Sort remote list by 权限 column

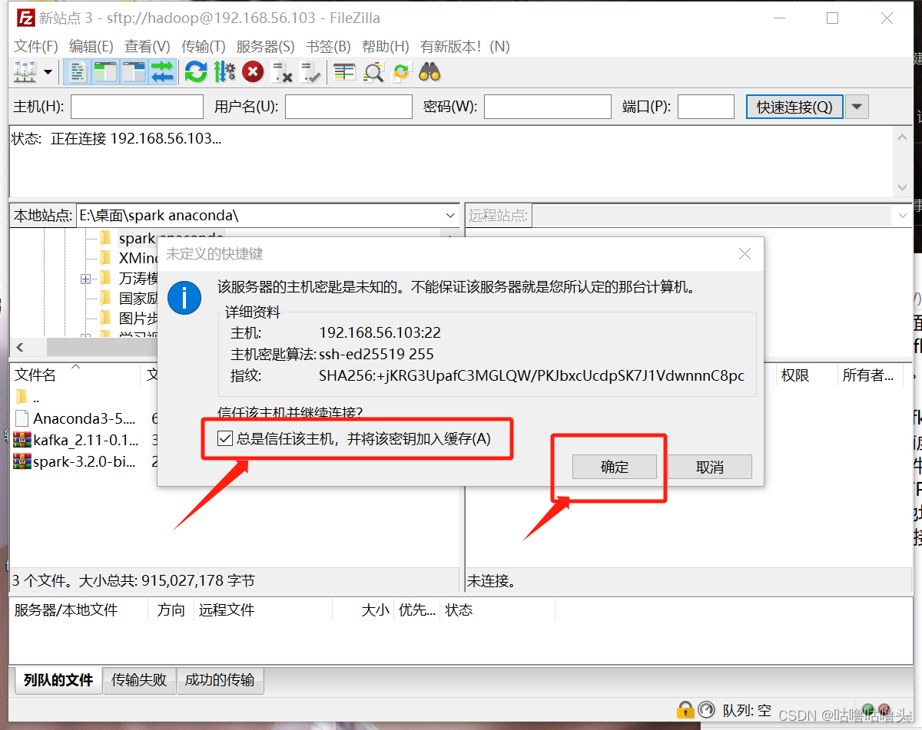[804, 375]
